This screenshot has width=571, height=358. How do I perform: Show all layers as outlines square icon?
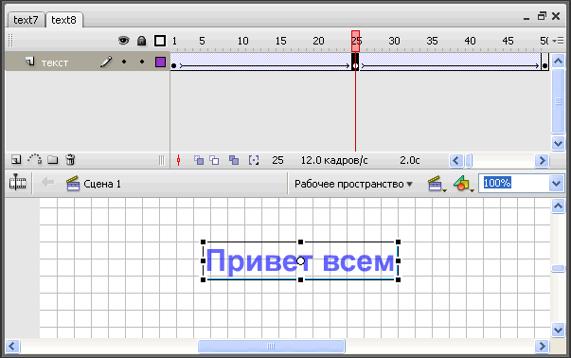tap(160, 41)
